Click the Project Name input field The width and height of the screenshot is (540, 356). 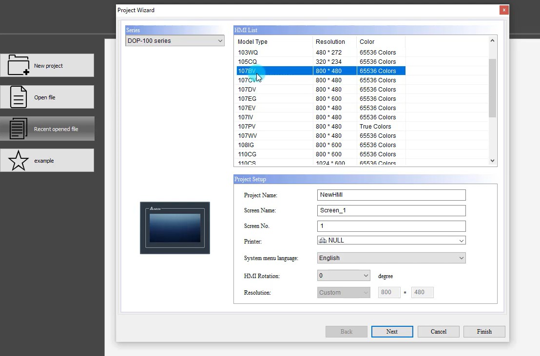point(391,195)
